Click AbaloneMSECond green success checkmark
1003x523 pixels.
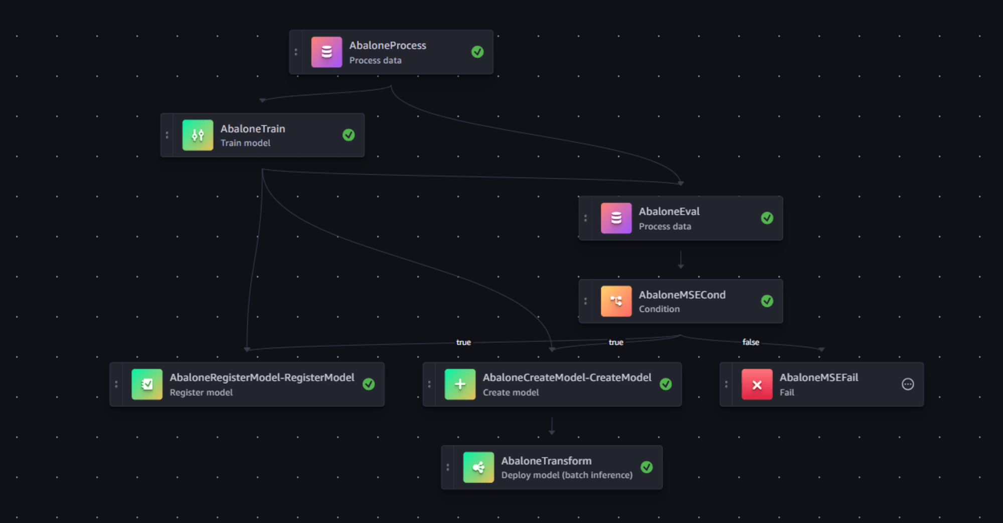coord(767,301)
